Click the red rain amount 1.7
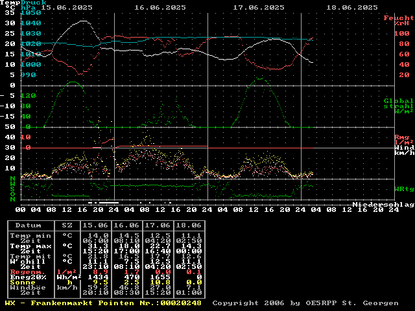 click(x=132, y=272)
